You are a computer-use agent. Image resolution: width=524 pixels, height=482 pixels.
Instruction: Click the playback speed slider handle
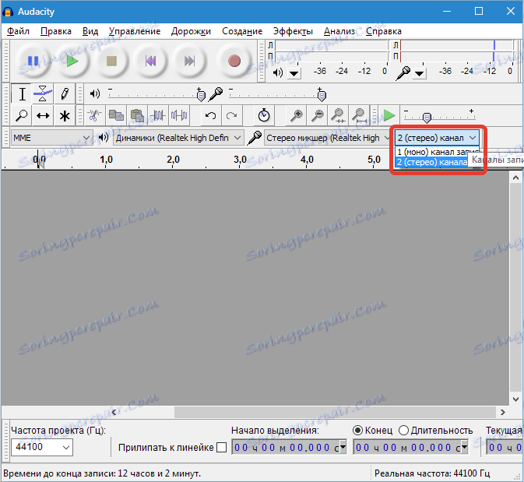(427, 118)
